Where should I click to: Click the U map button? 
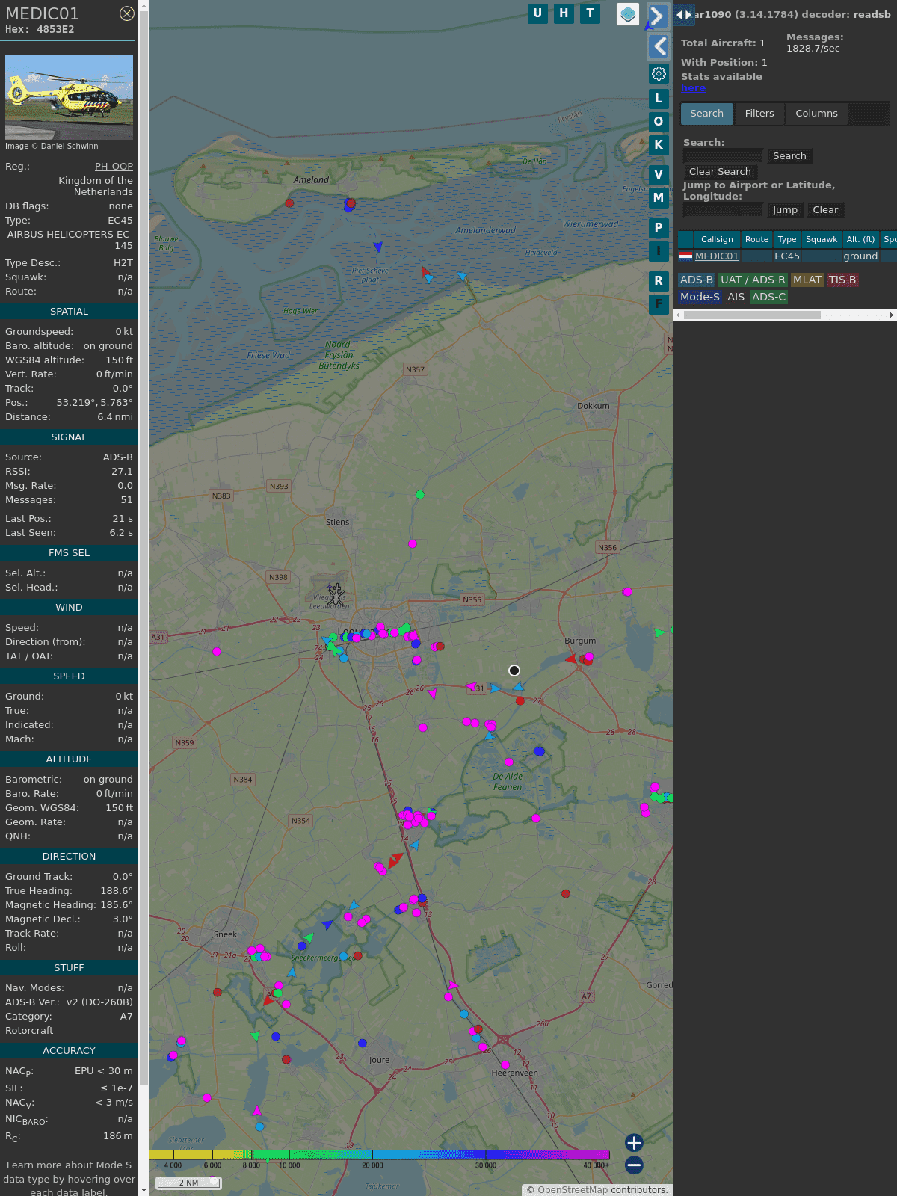[x=537, y=13]
